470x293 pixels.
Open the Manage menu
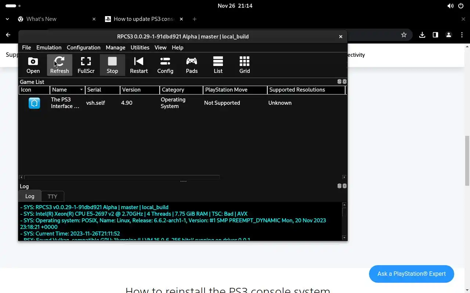pyautogui.click(x=115, y=48)
